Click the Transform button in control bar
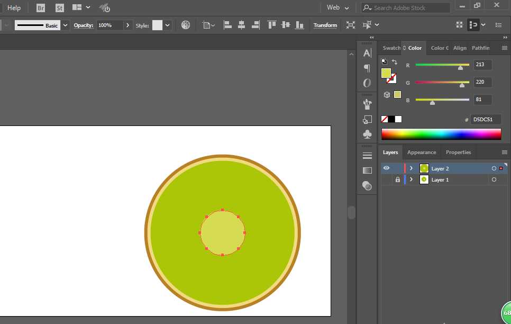The height and width of the screenshot is (324, 511). tap(325, 25)
